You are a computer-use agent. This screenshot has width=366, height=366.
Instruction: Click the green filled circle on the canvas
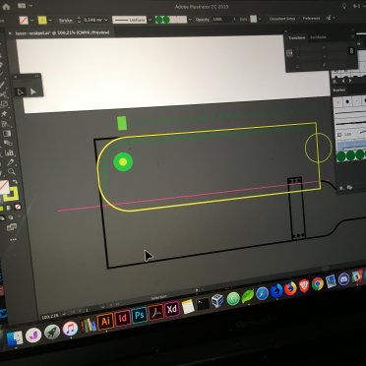123,161
